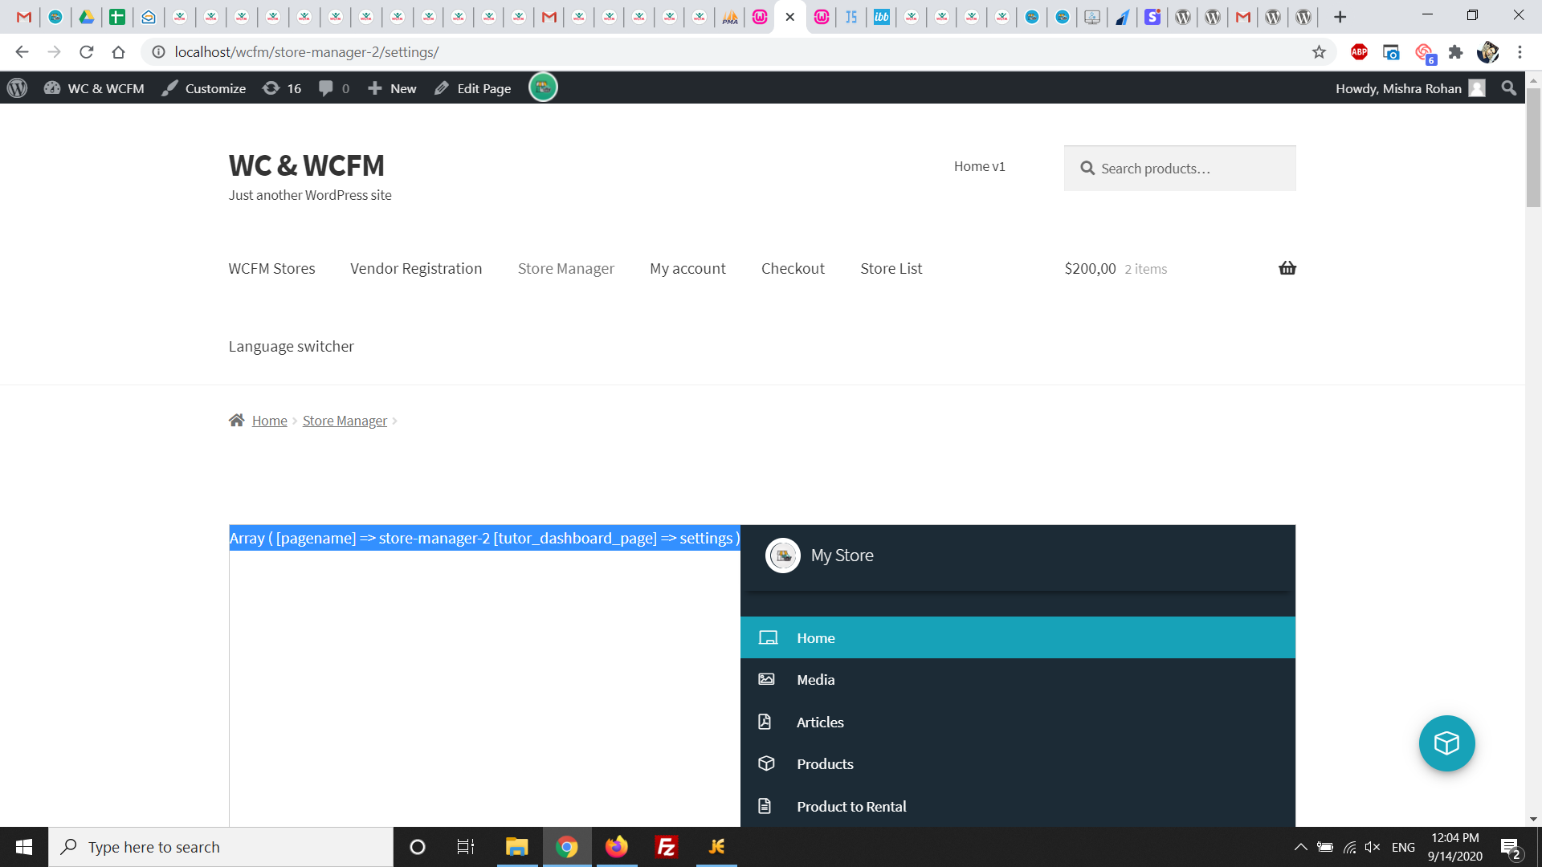Open a new browser tab
This screenshot has height=867, width=1542.
pos(1340,17)
